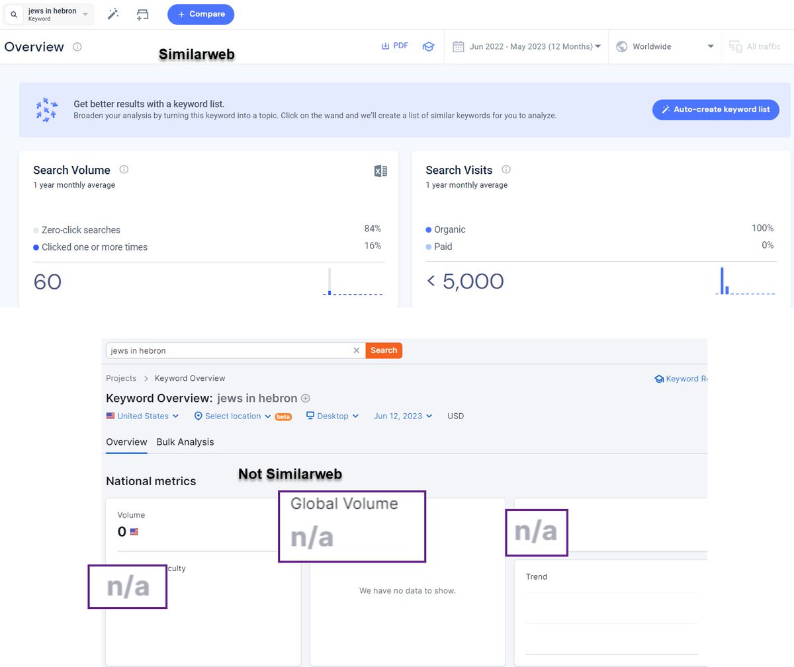Screen dimensions: 794x667
Task: Click the Zero-click searches legend entry
Action: (77, 230)
